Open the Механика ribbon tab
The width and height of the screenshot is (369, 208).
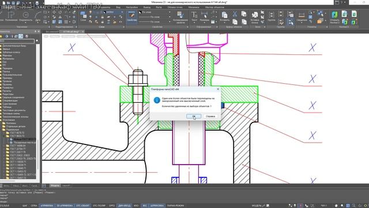pyautogui.click(x=194, y=8)
